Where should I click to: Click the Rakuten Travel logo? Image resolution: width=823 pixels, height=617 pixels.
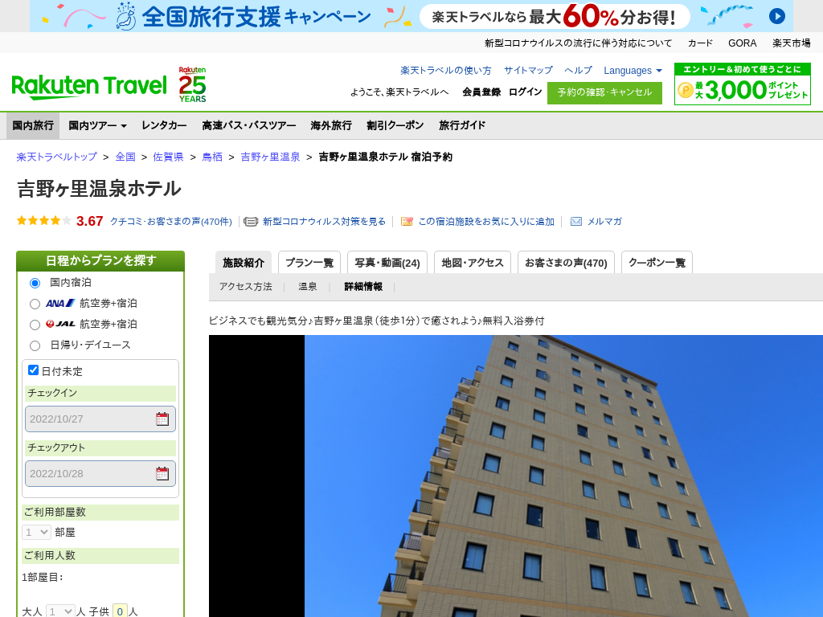point(89,87)
